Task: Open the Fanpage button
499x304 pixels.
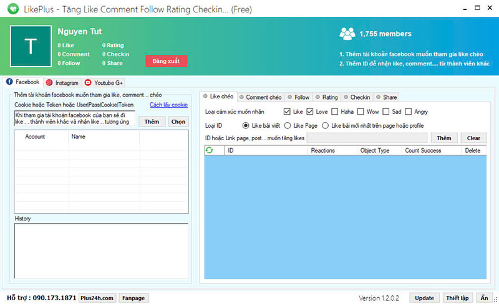Action: pos(133,298)
